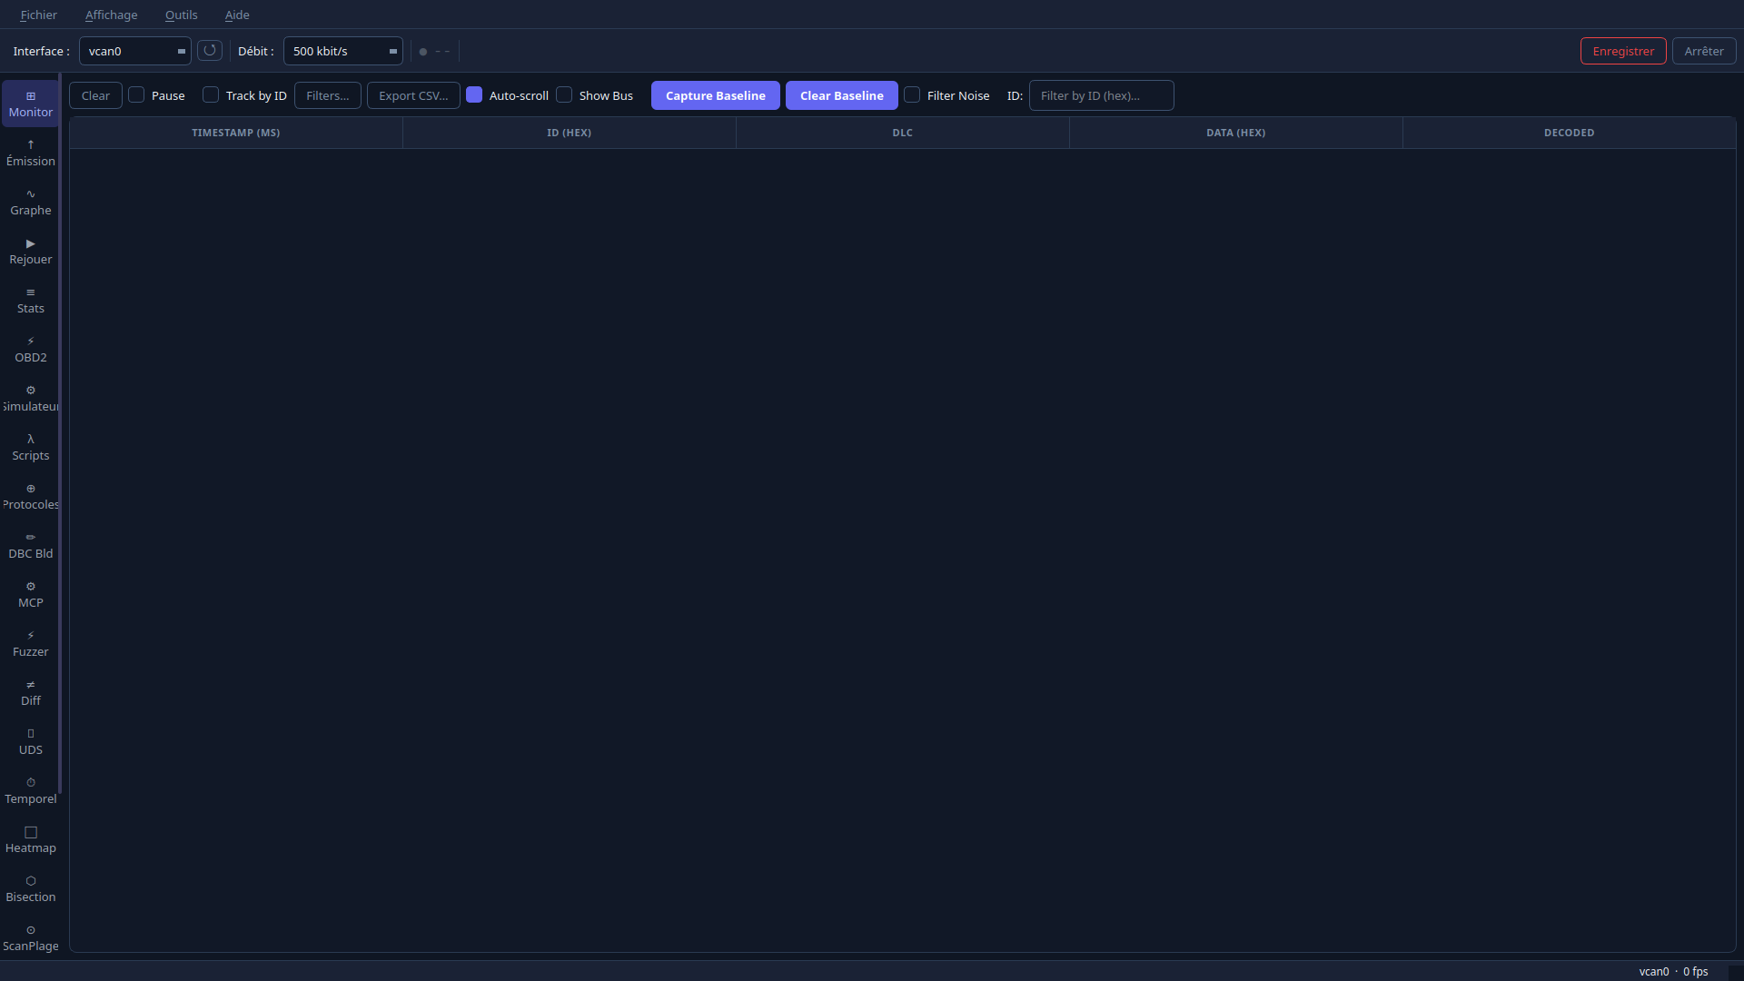
Task: Open the Fichier menu
Action: tap(38, 15)
